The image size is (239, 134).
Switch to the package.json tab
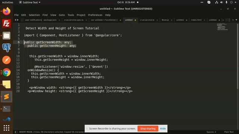(x=50, y=20)
